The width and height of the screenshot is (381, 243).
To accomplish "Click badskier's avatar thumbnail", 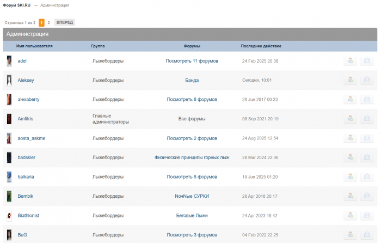I will coord(9,157).
